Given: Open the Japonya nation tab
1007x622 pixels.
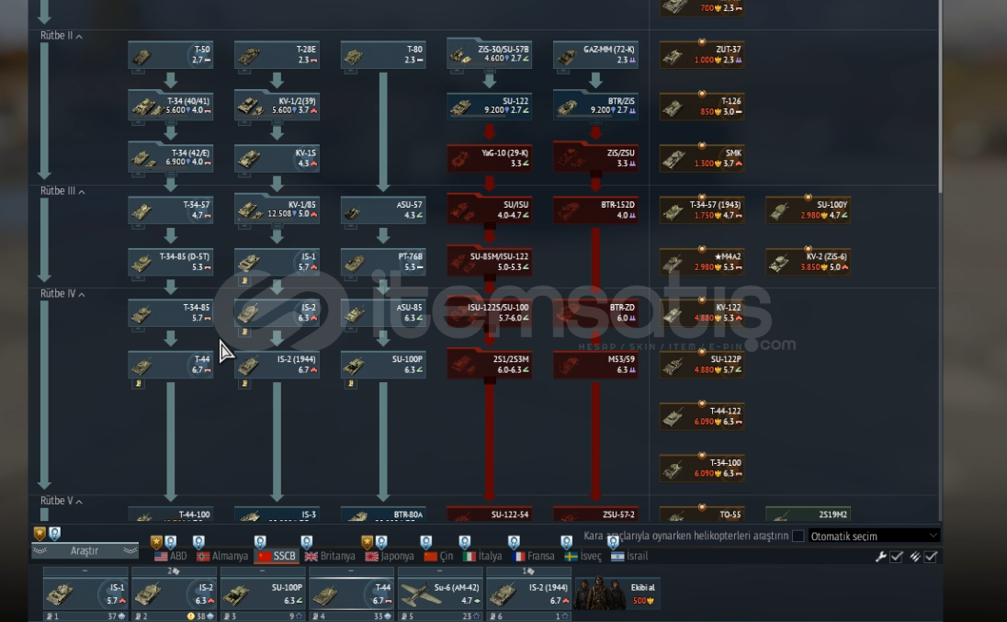Looking at the screenshot, I should 390,556.
